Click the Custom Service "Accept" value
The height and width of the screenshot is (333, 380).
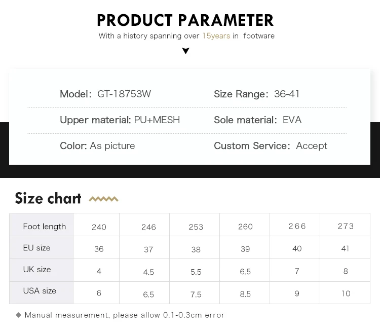pyautogui.click(x=312, y=146)
